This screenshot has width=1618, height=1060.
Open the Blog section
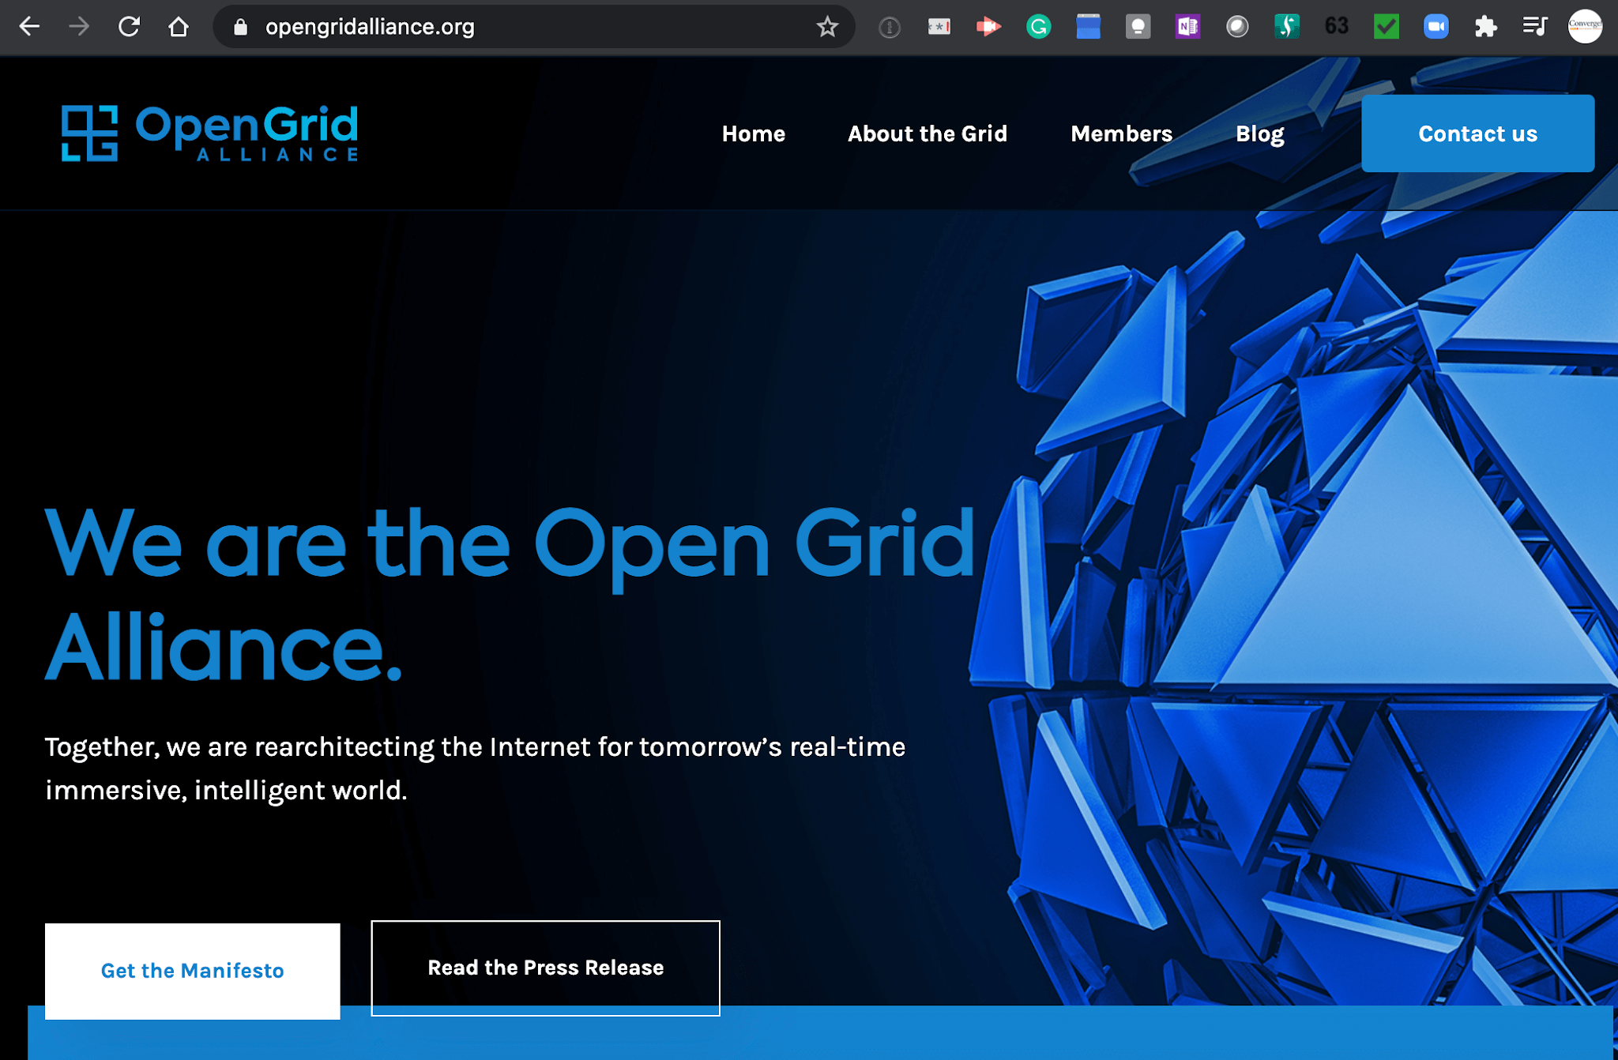pyautogui.click(x=1259, y=133)
